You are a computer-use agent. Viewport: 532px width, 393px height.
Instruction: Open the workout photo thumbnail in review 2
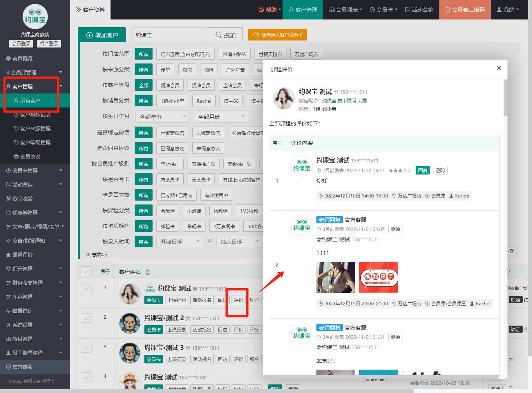(336, 277)
